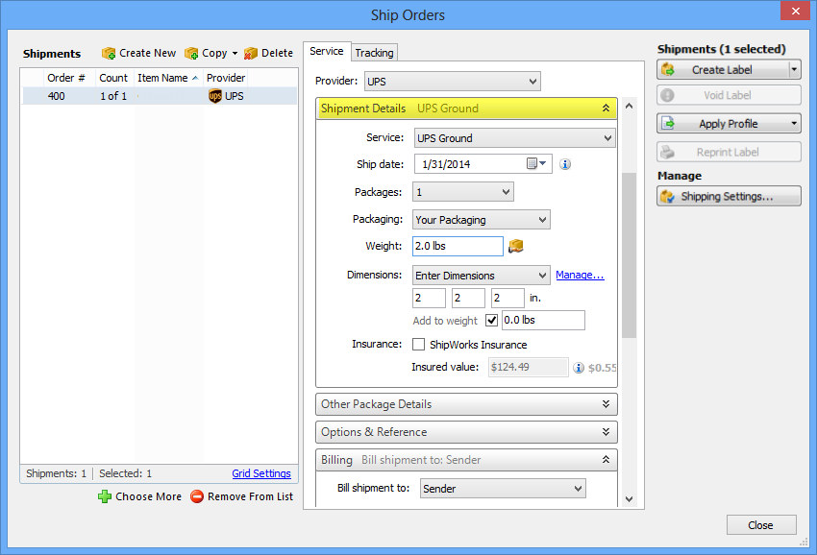
Task: Click the Copy shipment box icon
Action: pos(191,53)
